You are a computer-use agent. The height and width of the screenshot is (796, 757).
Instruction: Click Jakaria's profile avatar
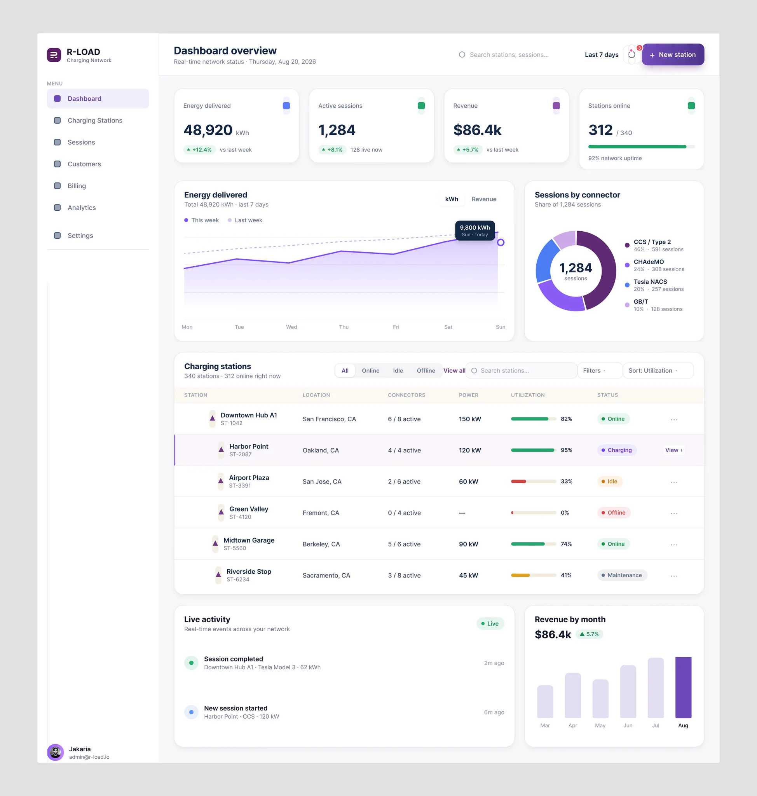click(56, 752)
